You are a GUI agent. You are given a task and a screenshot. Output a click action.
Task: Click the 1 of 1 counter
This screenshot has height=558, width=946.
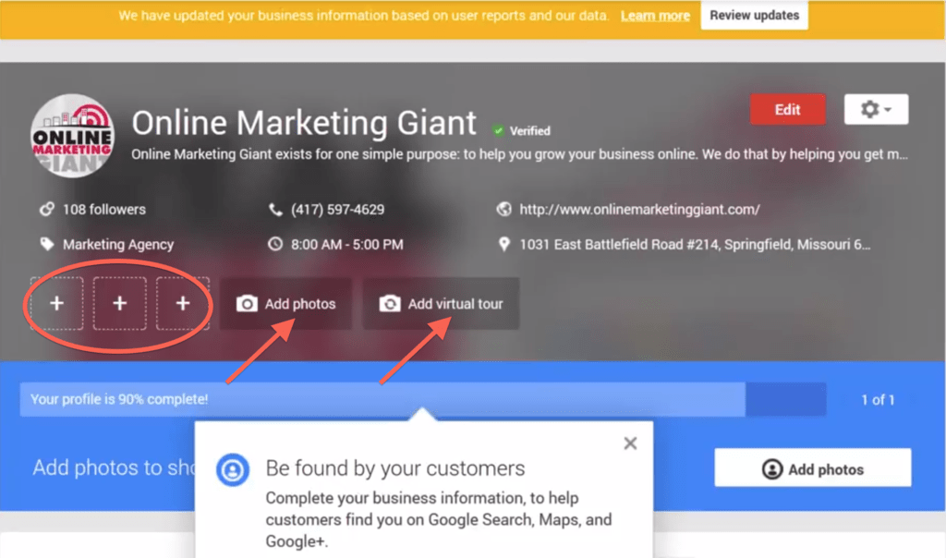click(878, 400)
